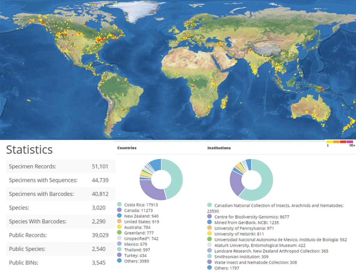Click institutions Others: 1797 legend dot
This screenshot has width=356, height=273.
[x=210, y=267]
